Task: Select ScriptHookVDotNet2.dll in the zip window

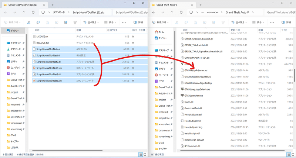Action: [x=90, y=62]
